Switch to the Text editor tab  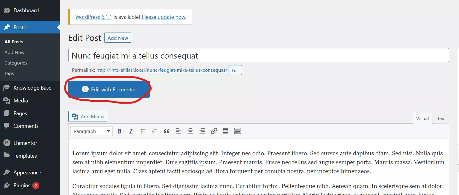point(441,118)
